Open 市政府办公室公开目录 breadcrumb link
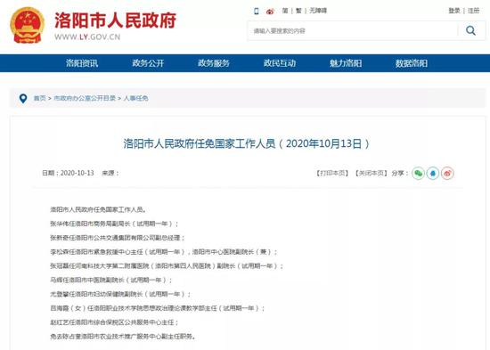 [85, 98]
